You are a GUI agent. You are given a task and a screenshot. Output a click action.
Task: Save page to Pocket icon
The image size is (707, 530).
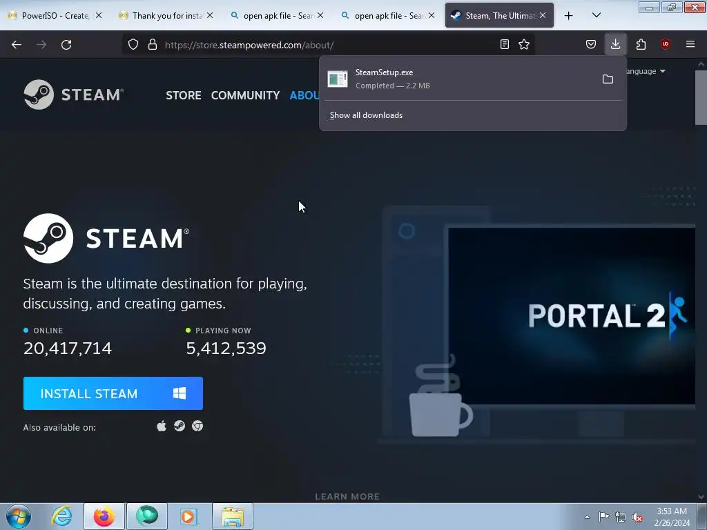(591, 44)
